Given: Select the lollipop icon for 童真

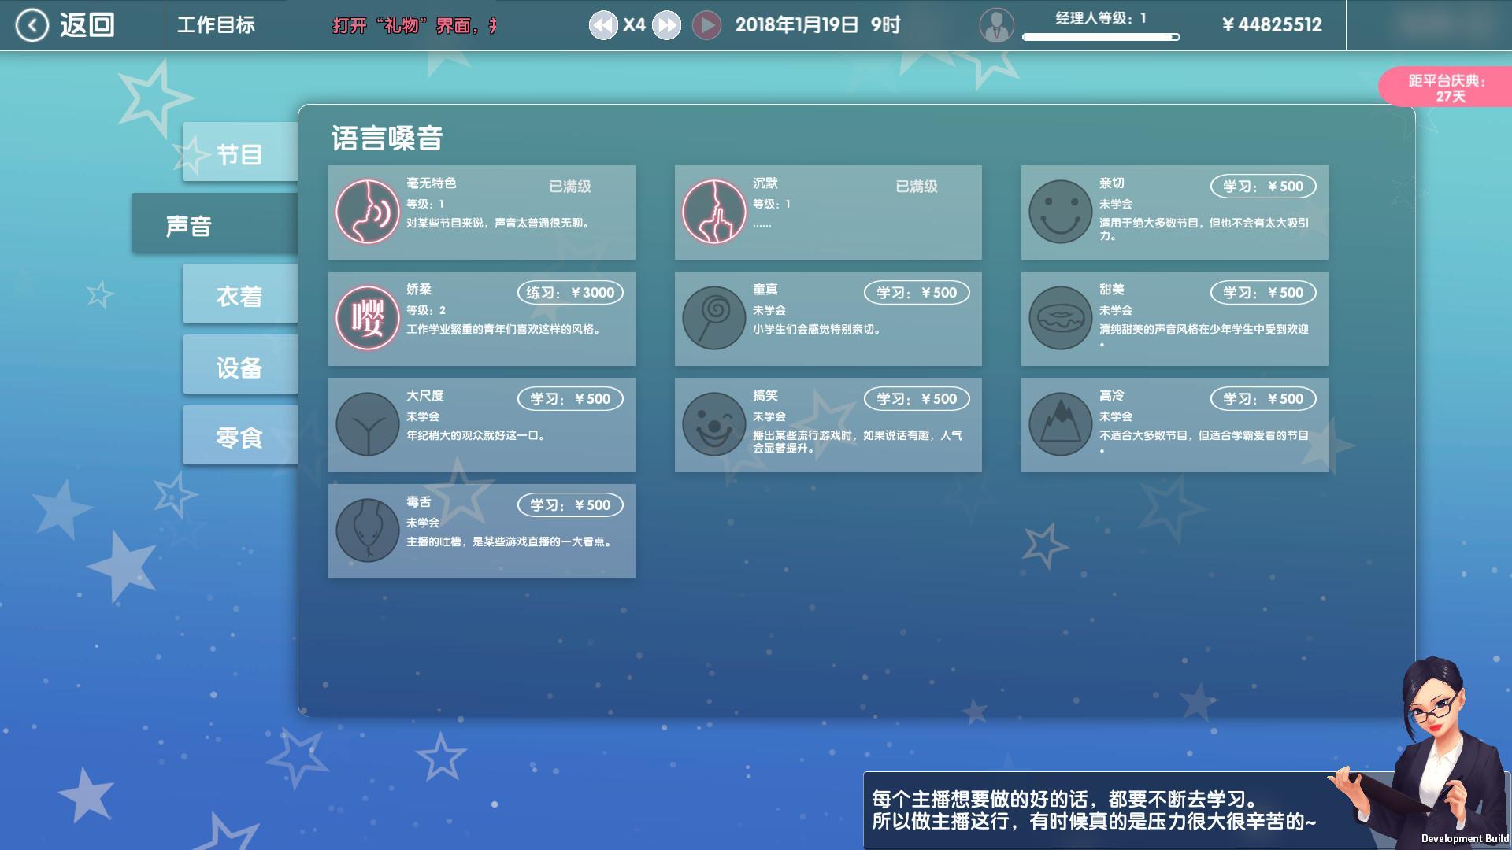Looking at the screenshot, I should click(x=713, y=318).
